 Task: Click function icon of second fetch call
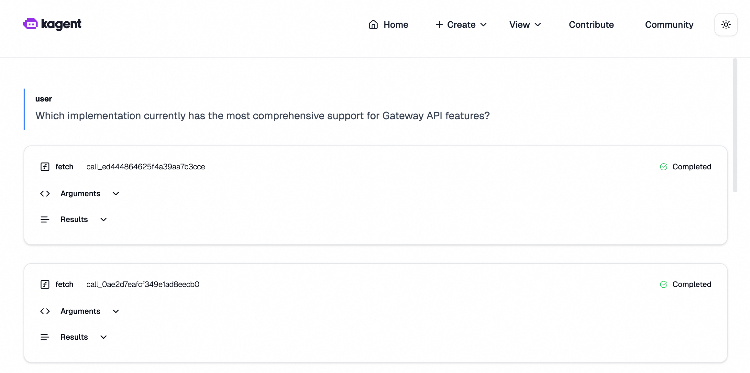45,284
